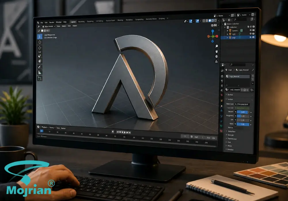This screenshot has height=201, width=288.
Task: Hide the Camera object using its eye icon
Action: tap(251, 30)
